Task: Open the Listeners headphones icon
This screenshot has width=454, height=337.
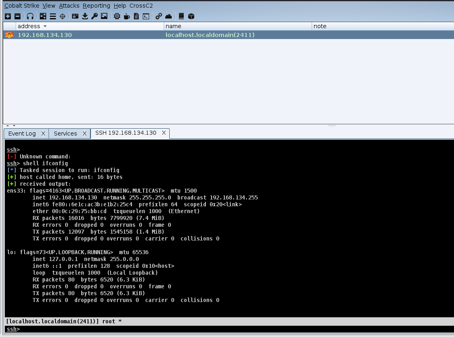Action: click(30, 16)
